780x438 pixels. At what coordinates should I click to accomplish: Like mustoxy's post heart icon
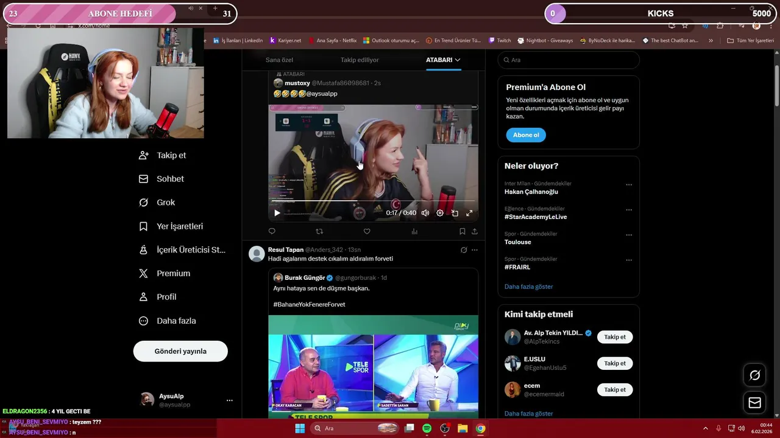tap(367, 231)
